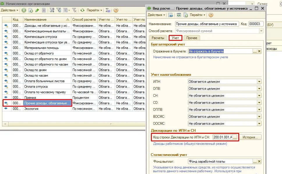The width and height of the screenshot is (282, 174).
Task: Clear the Отражение в бухучете field
Action: click(259, 51)
